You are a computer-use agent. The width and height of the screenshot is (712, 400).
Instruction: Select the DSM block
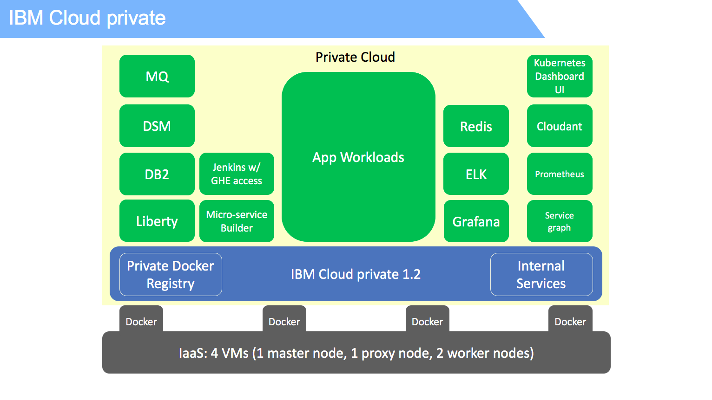coord(157,126)
